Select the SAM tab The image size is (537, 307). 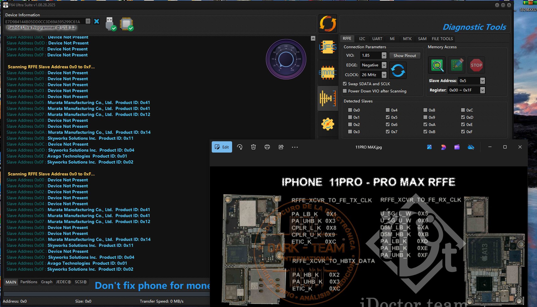[x=422, y=39]
